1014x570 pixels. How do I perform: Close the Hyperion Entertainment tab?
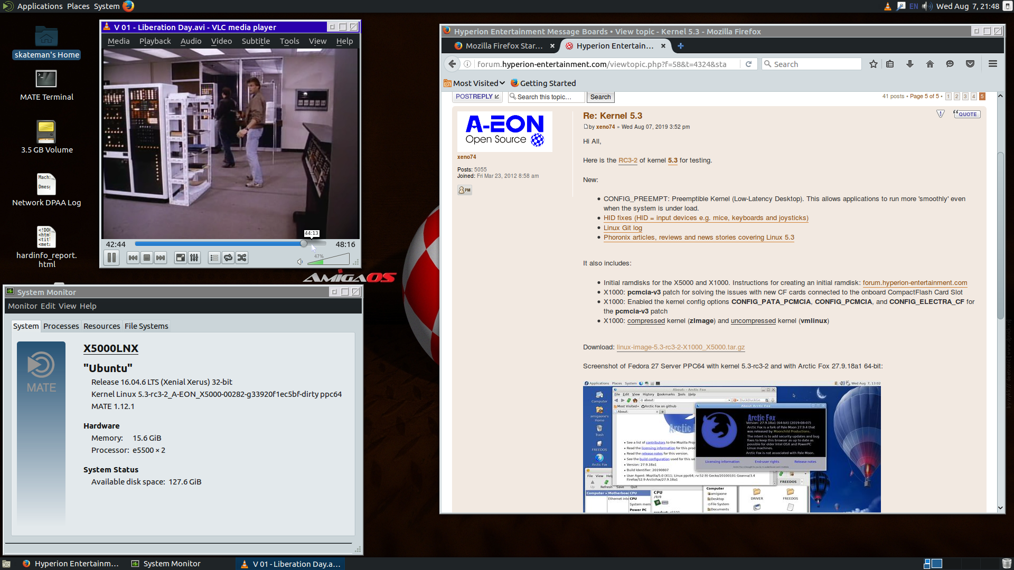(x=663, y=46)
